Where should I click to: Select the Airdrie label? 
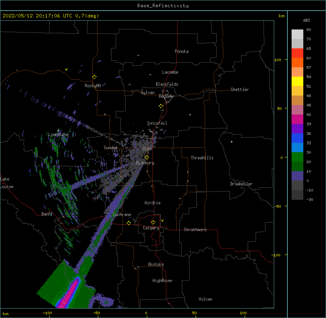[x=153, y=203]
